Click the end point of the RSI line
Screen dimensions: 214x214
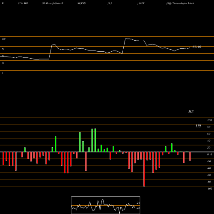click(190, 48)
